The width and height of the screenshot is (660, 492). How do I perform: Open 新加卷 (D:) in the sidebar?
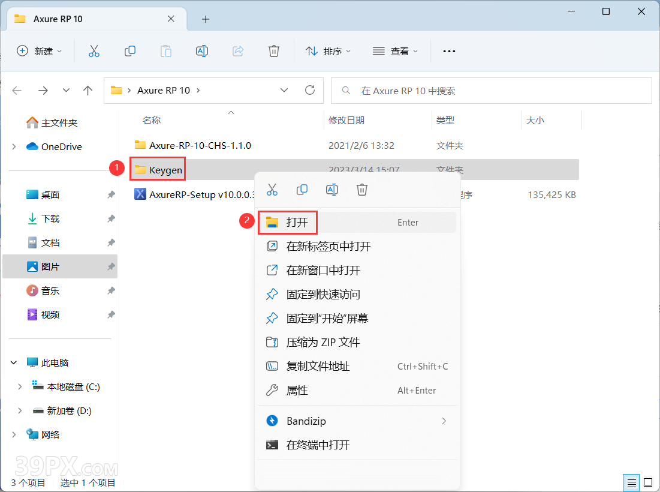point(62,411)
